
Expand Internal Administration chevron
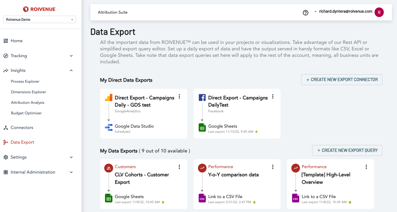click(x=71, y=172)
